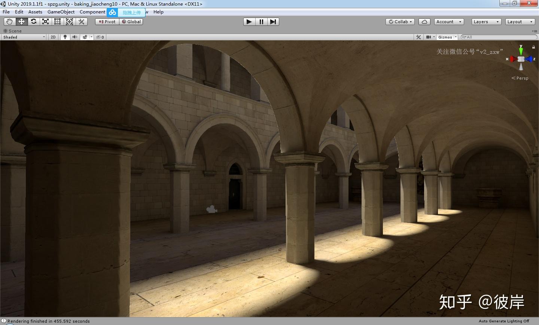Select the combined Transform tool

pos(69,22)
